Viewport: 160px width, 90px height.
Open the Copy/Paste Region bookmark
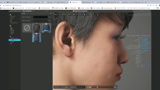pos(107,8)
